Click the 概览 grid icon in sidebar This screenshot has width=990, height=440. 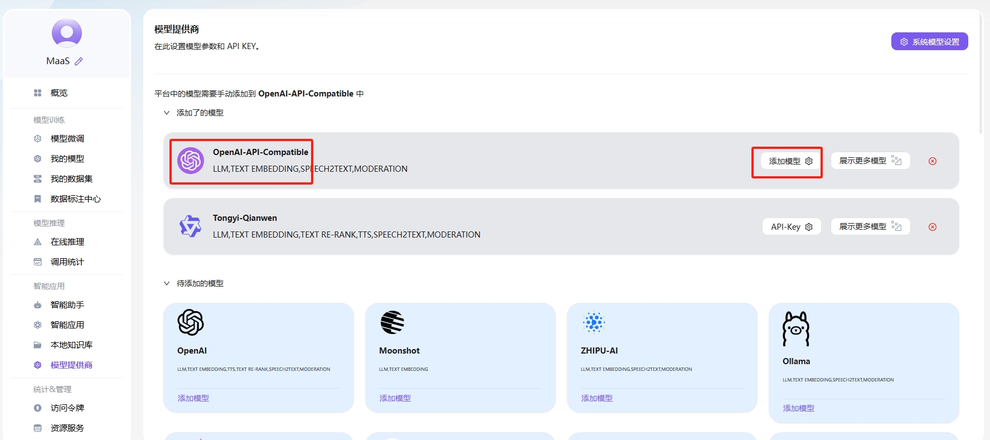(x=38, y=93)
